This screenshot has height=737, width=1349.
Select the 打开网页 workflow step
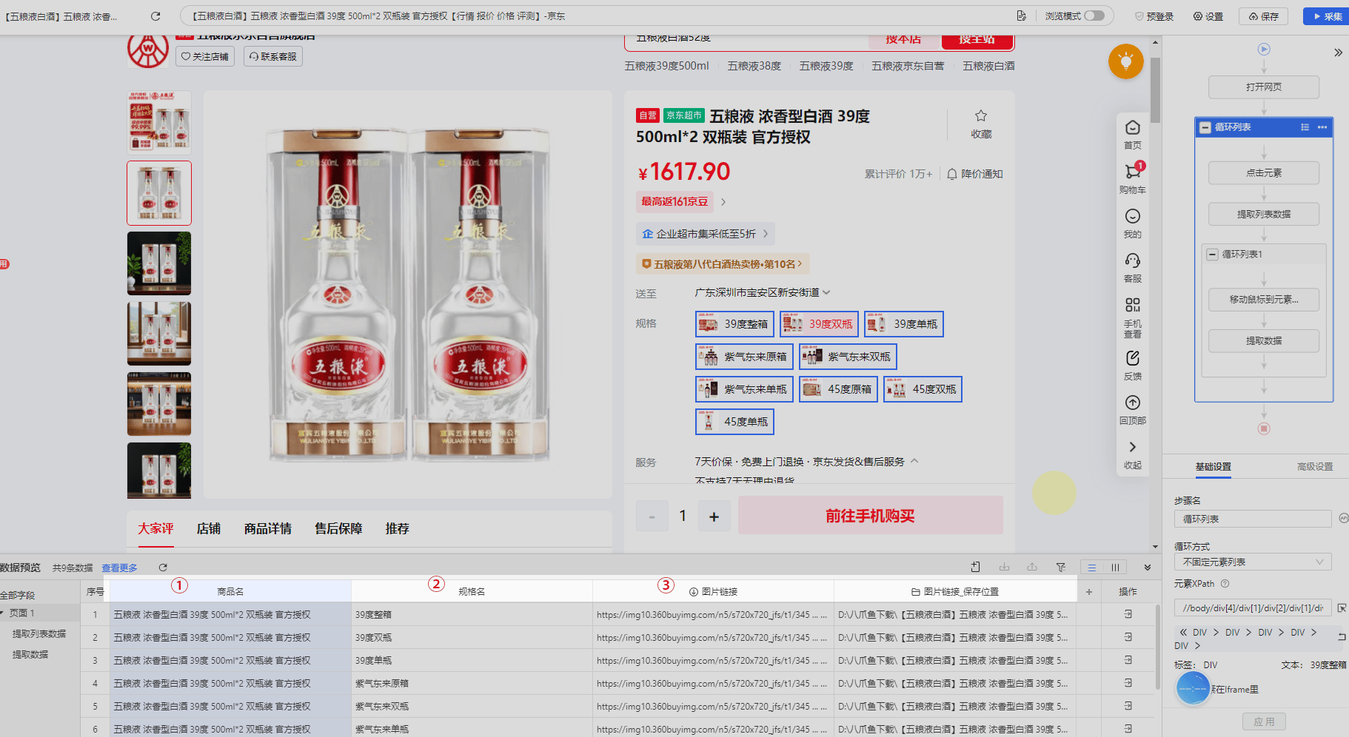click(1264, 87)
